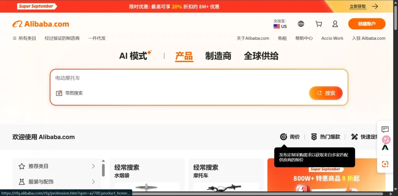Click the 服装与配饰 dress icon
The image size is (398, 196).
22,182
